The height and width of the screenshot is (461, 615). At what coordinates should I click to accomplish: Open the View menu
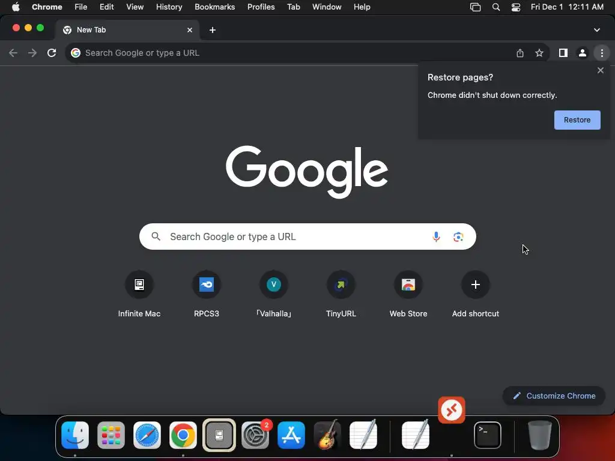coord(135,7)
